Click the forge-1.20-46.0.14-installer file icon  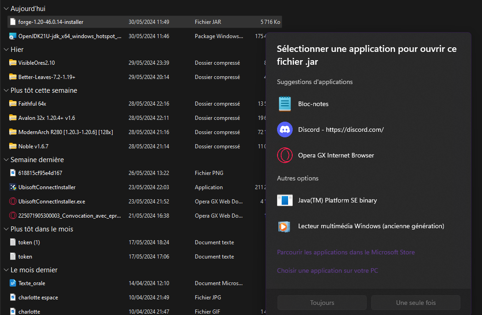pyautogui.click(x=13, y=22)
